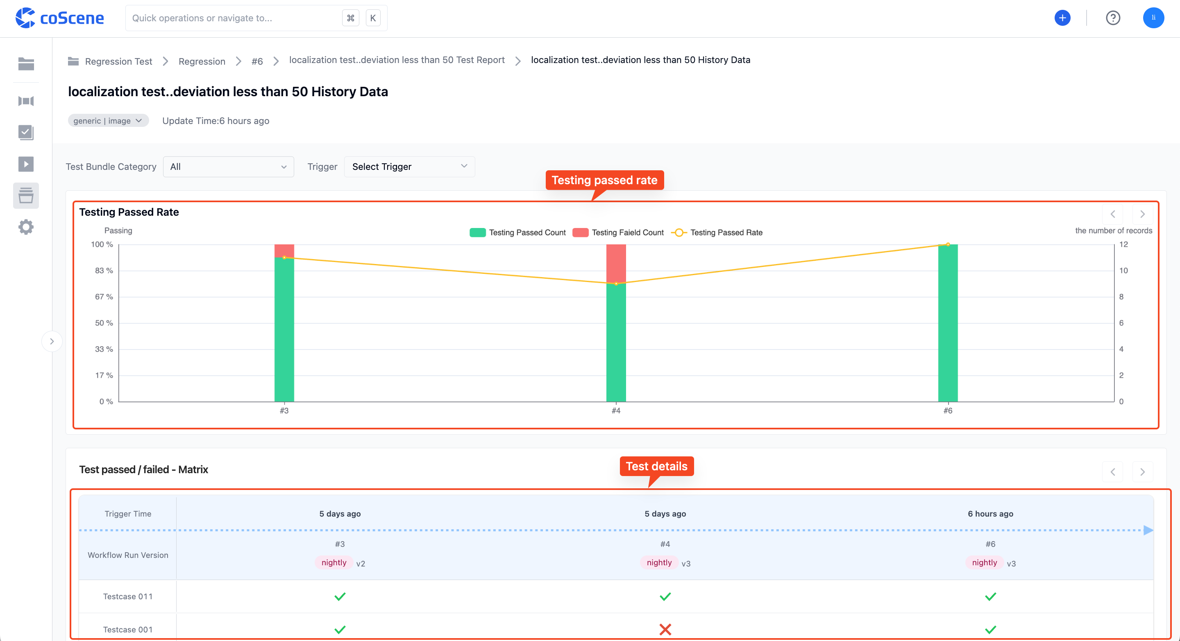
Task: Navigate to #6 breadcrumb
Action: coord(257,61)
